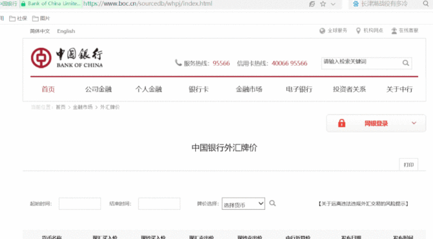Go to 首页 navigation tab
The height and width of the screenshot is (239, 433).
pos(48,89)
